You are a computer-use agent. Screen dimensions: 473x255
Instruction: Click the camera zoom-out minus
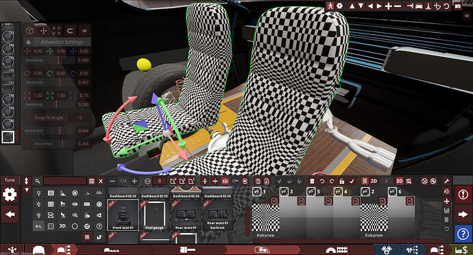(x=398, y=6)
